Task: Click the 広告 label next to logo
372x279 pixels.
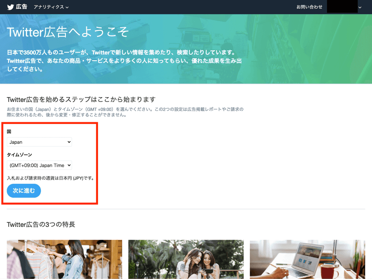Action: click(22, 7)
